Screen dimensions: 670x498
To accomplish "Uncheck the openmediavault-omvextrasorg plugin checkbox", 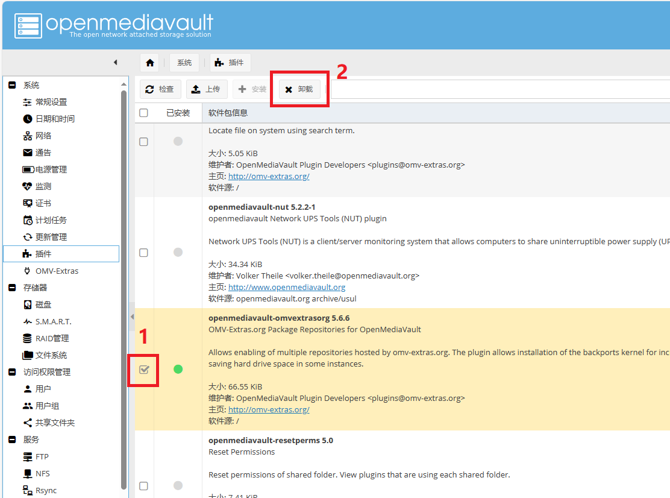I will coord(143,370).
